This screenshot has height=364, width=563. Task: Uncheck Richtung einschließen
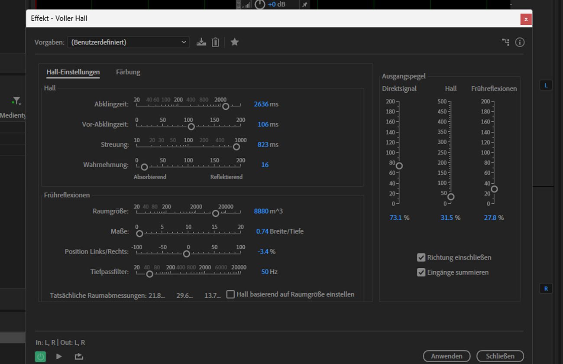(421, 257)
